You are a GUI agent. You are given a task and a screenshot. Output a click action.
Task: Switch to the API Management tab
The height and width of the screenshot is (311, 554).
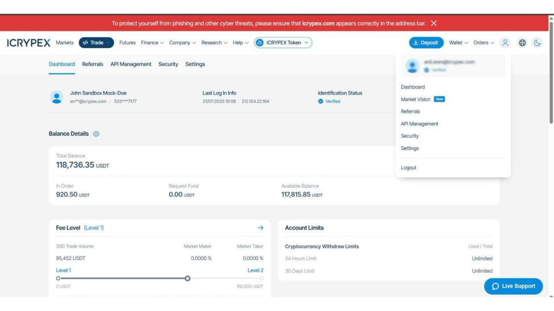coord(131,64)
